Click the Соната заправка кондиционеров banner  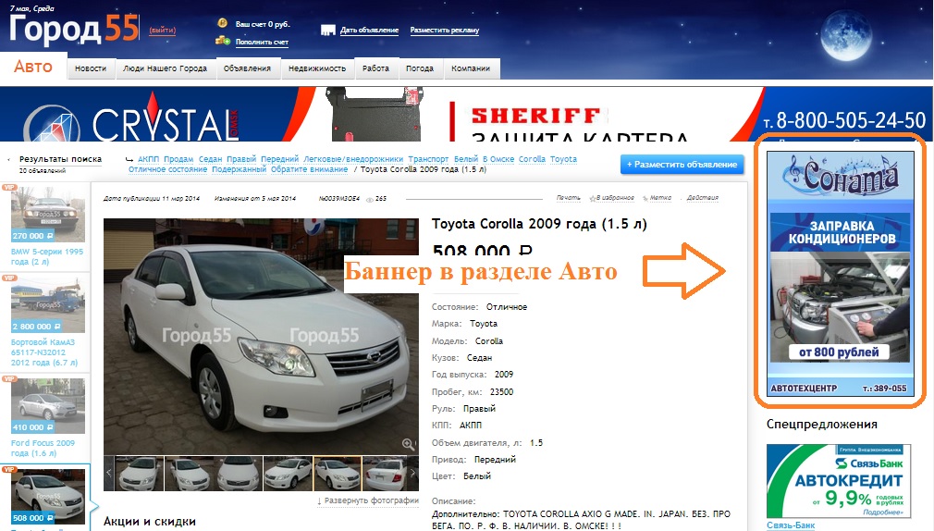(x=841, y=273)
